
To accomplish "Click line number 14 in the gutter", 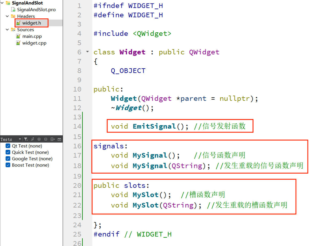I will point(77,126).
